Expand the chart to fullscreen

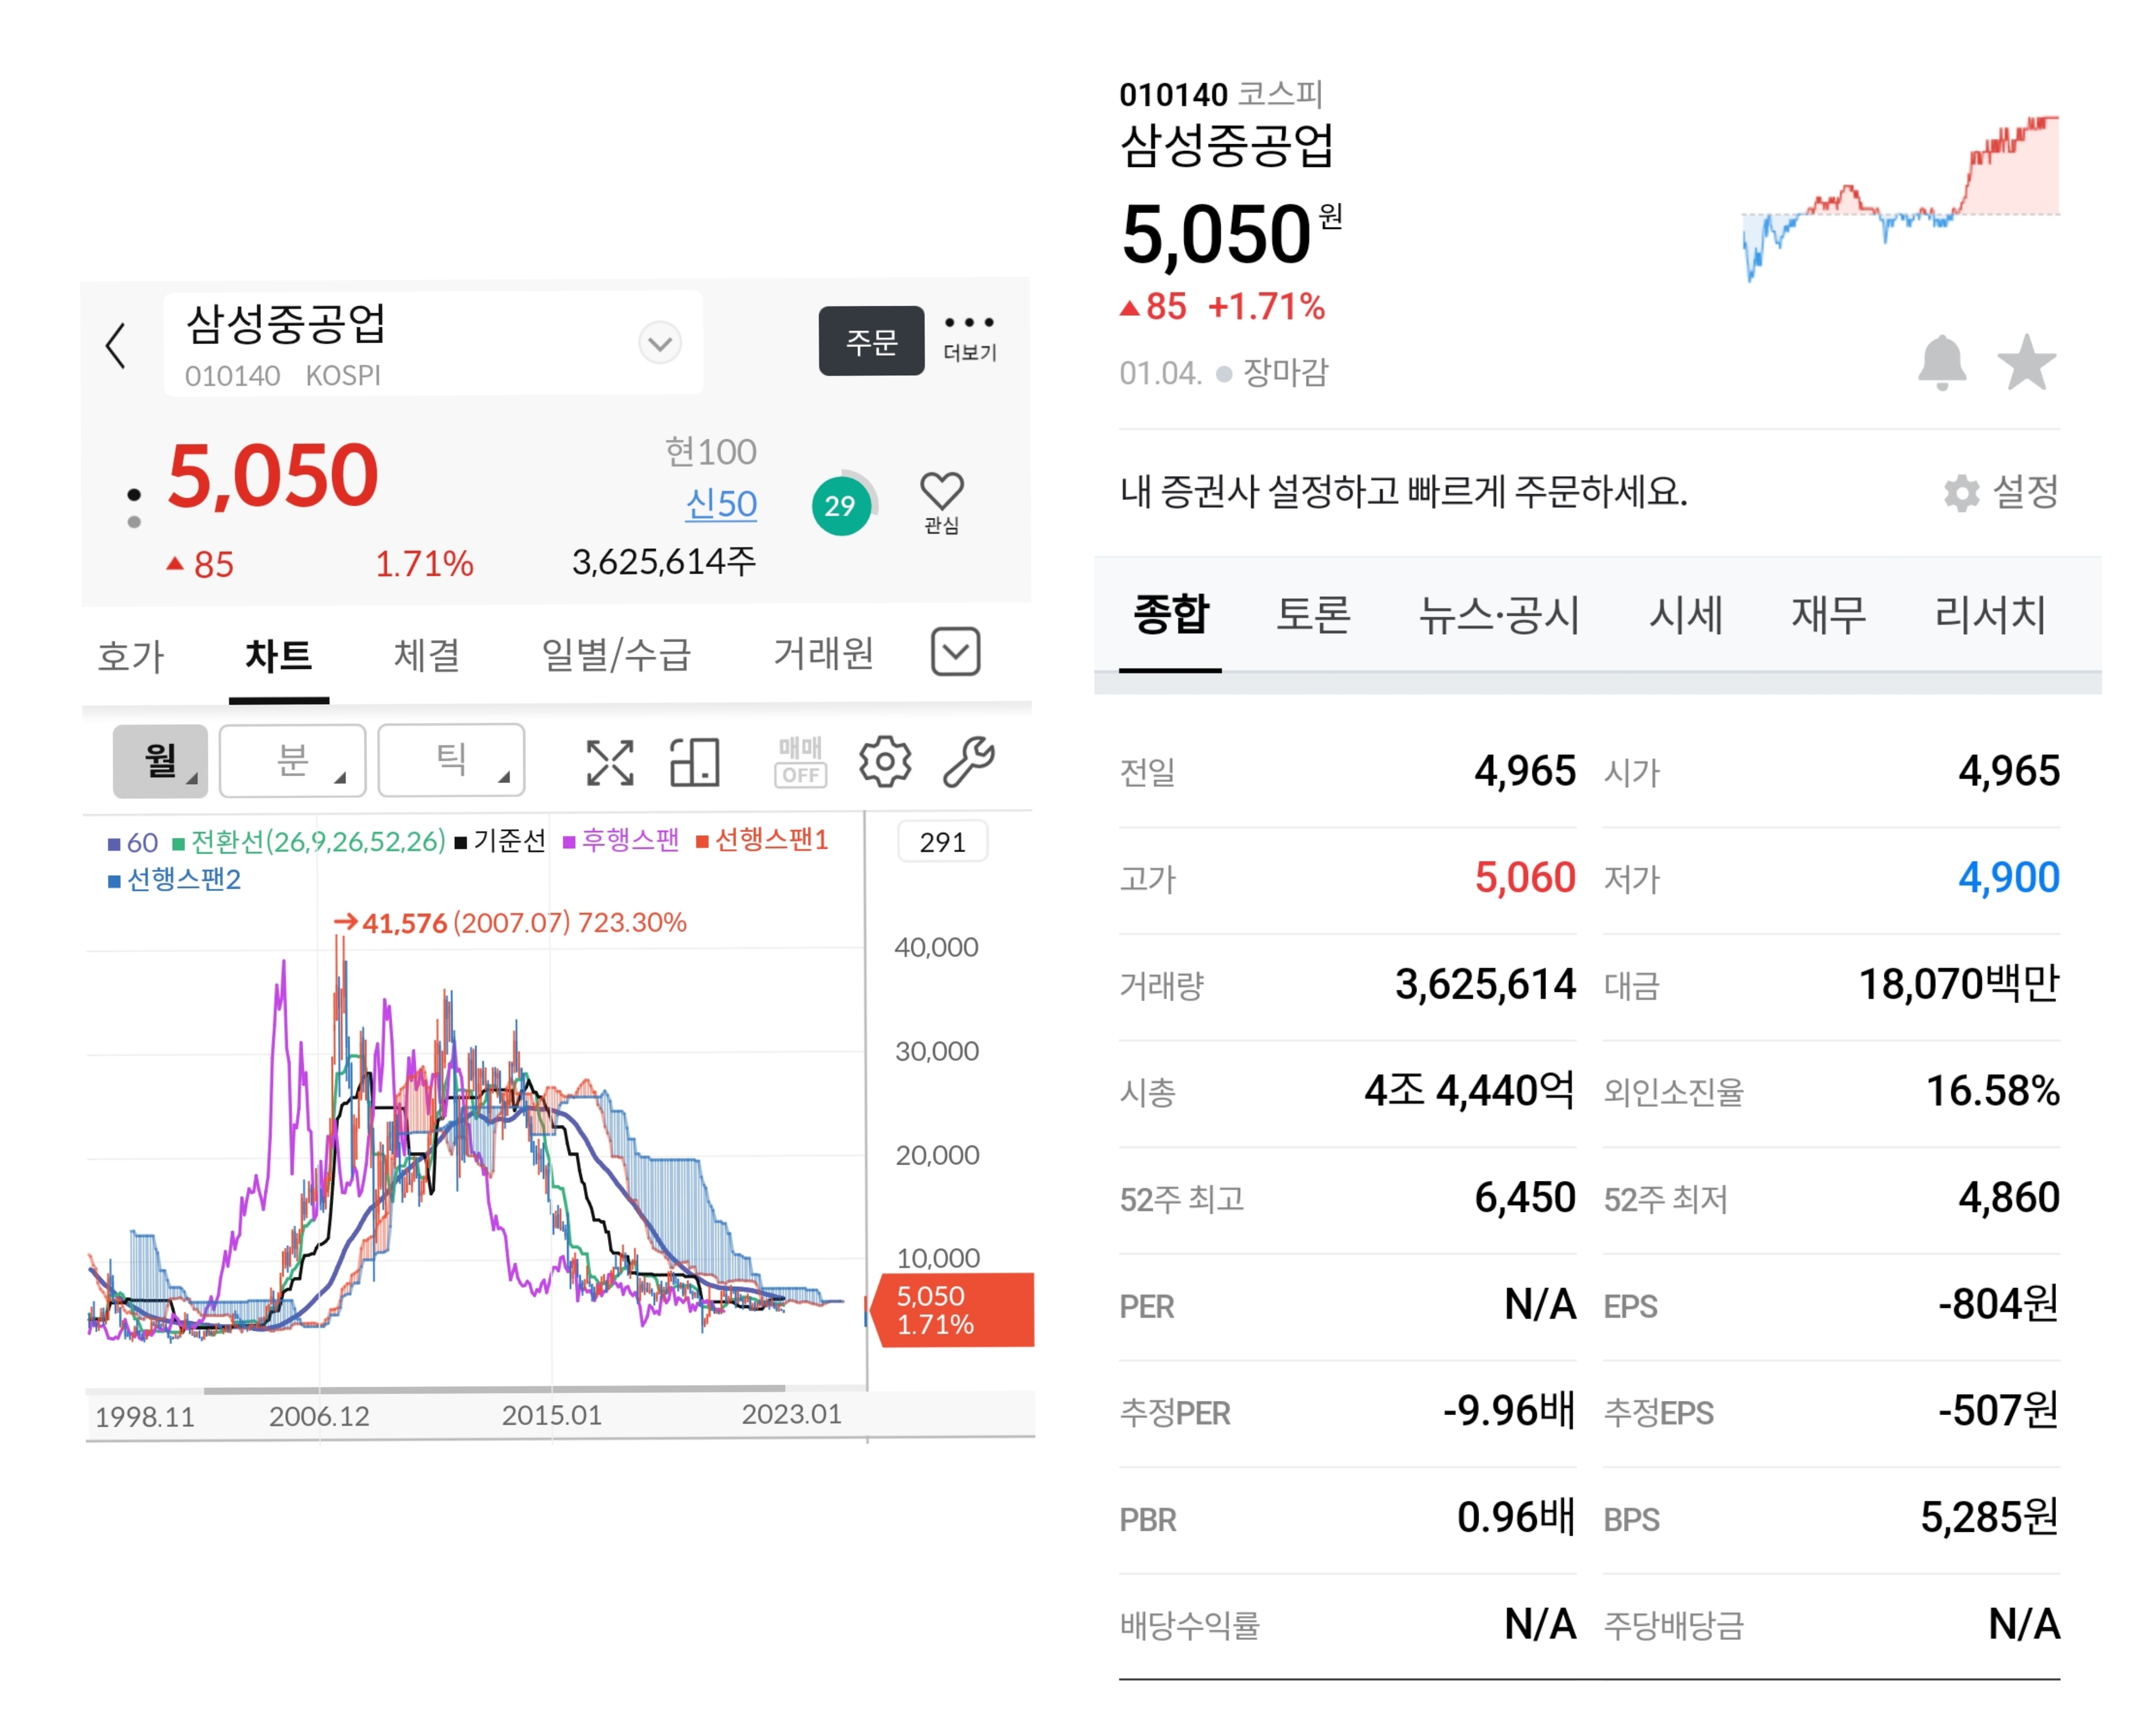click(x=609, y=763)
